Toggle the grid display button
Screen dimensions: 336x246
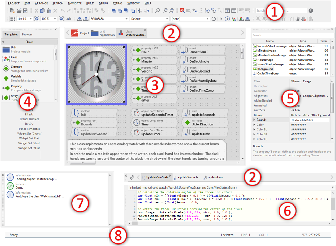(13, 19)
